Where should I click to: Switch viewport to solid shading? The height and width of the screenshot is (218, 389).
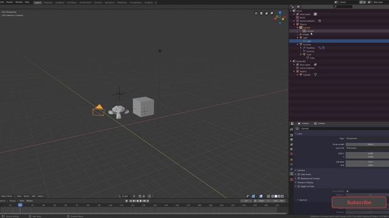(276, 196)
